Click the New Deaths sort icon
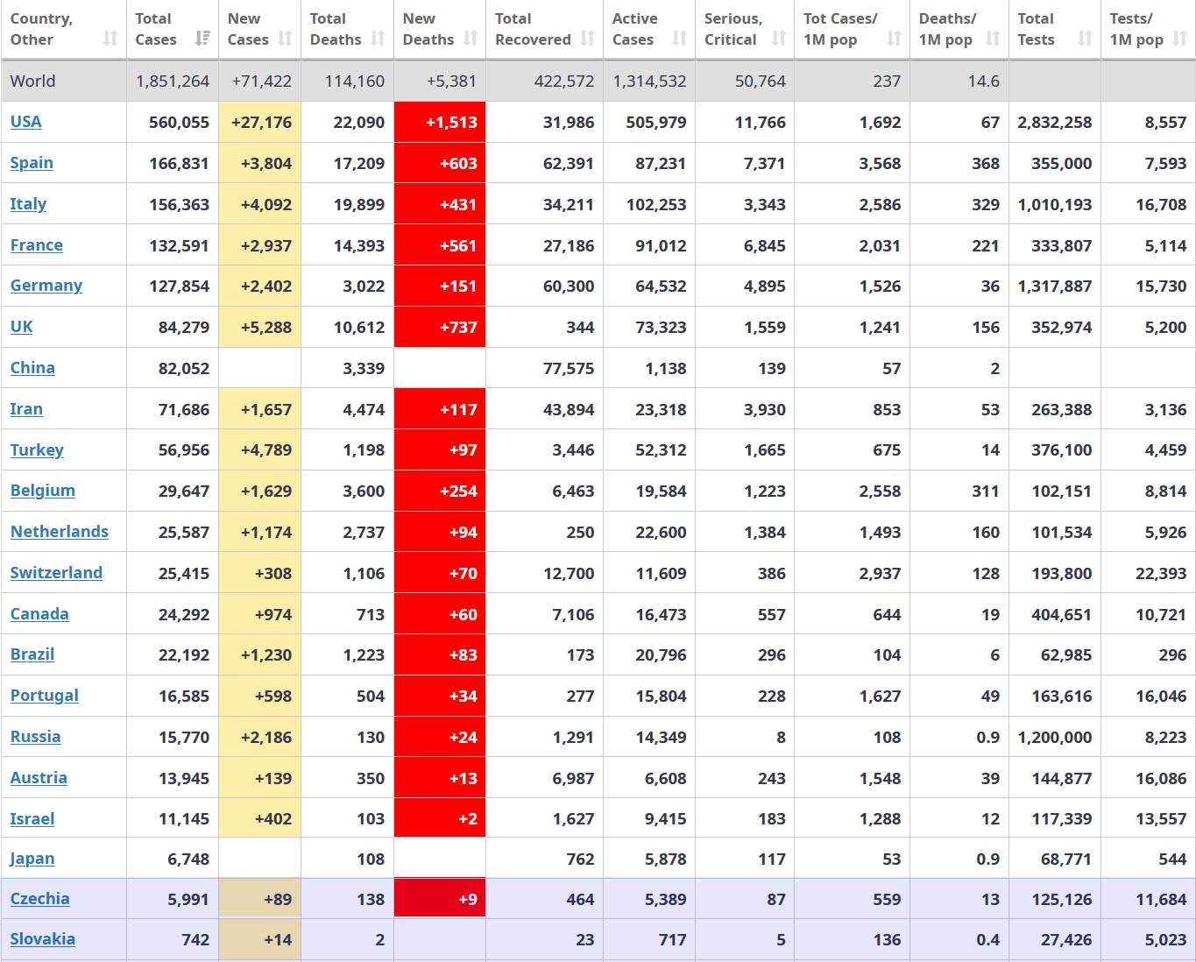Viewport: 1196px width, 962px height. pos(471,39)
